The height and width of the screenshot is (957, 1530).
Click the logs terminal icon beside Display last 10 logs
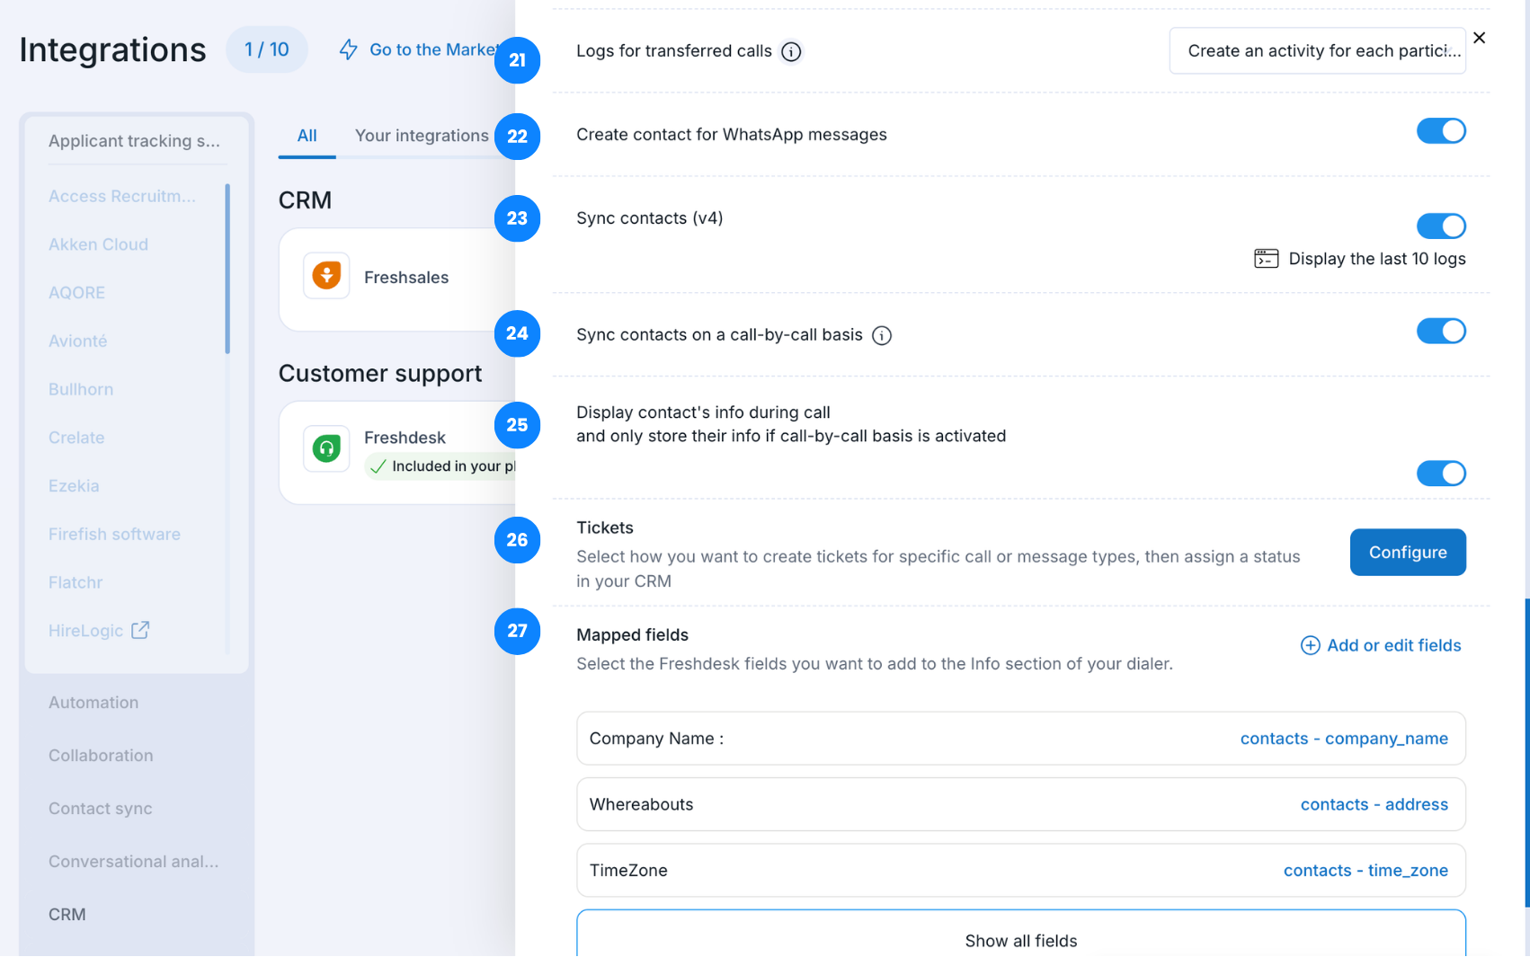(1266, 259)
